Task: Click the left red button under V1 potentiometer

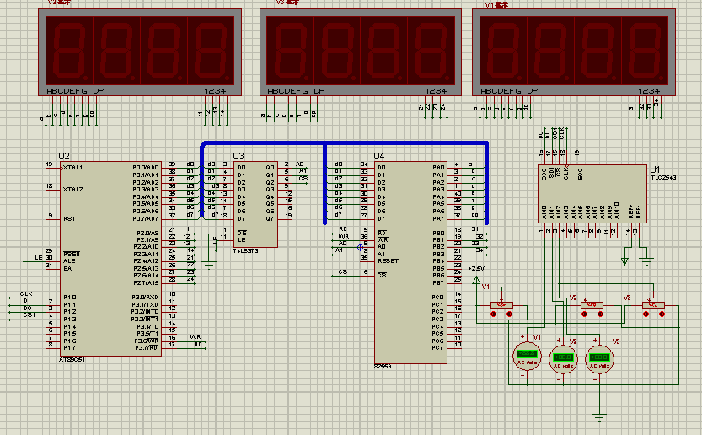Action: [x=493, y=314]
